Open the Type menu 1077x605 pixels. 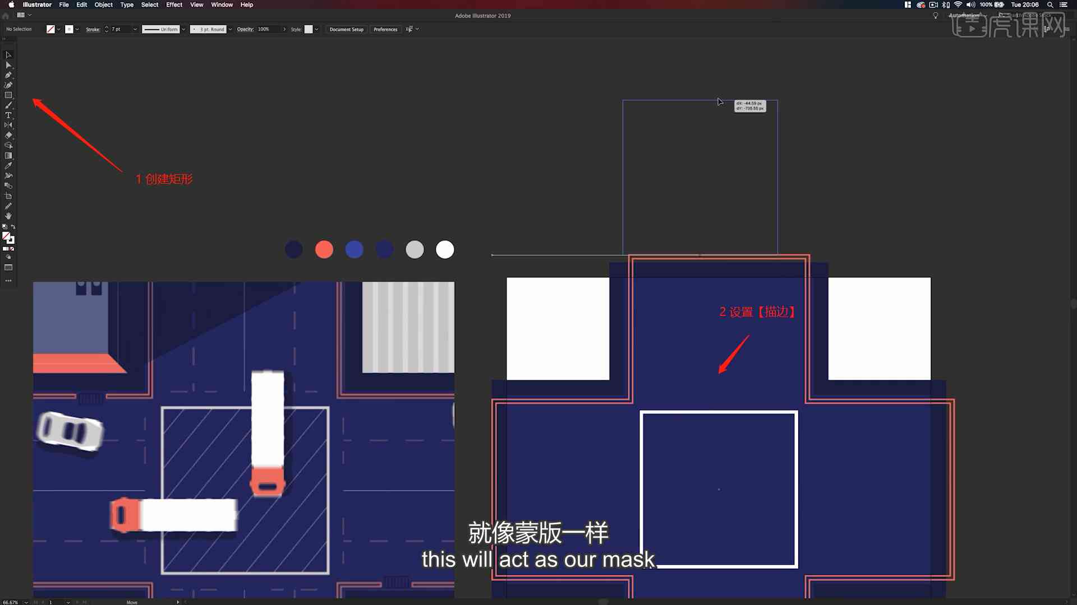[x=127, y=4]
